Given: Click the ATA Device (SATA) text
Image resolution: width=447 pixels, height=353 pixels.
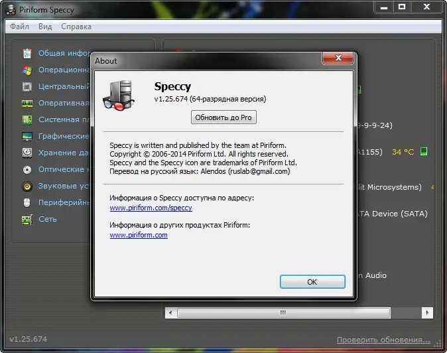Looking at the screenshot, I should tap(393, 214).
